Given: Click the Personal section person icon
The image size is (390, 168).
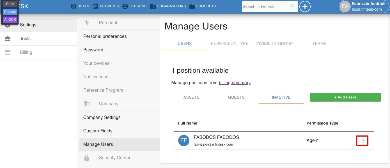Looking at the screenshot, I should [87, 23].
